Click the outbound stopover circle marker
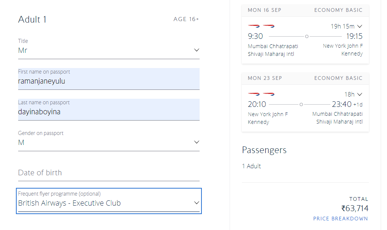The image size is (387, 230). click(307, 36)
